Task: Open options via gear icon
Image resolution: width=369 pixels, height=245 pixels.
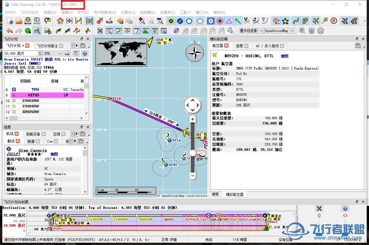Action: pos(321,31)
